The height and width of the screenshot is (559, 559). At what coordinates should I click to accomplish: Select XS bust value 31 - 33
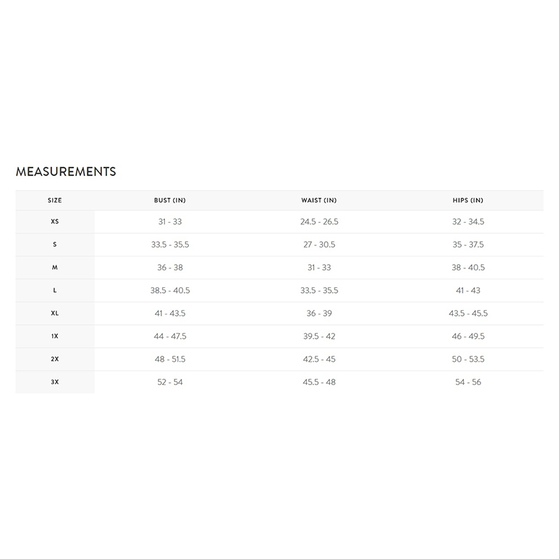(x=170, y=222)
